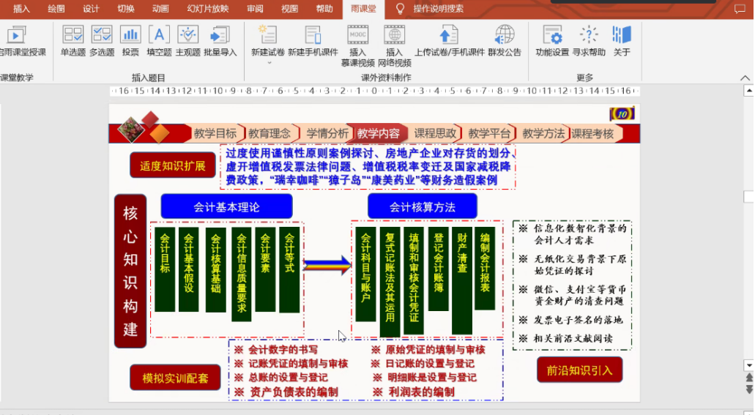The height and width of the screenshot is (415, 755).
Task: Select the 前沿知识引入 red box
Action: tap(579, 370)
